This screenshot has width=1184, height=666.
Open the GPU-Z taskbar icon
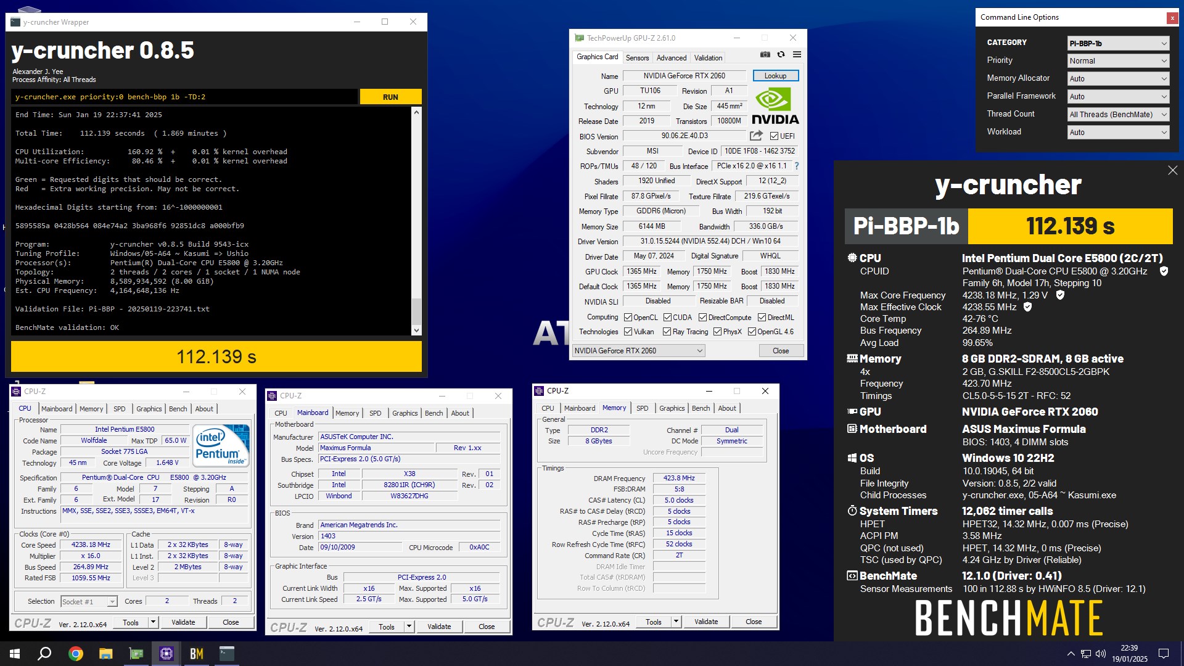[x=136, y=654]
